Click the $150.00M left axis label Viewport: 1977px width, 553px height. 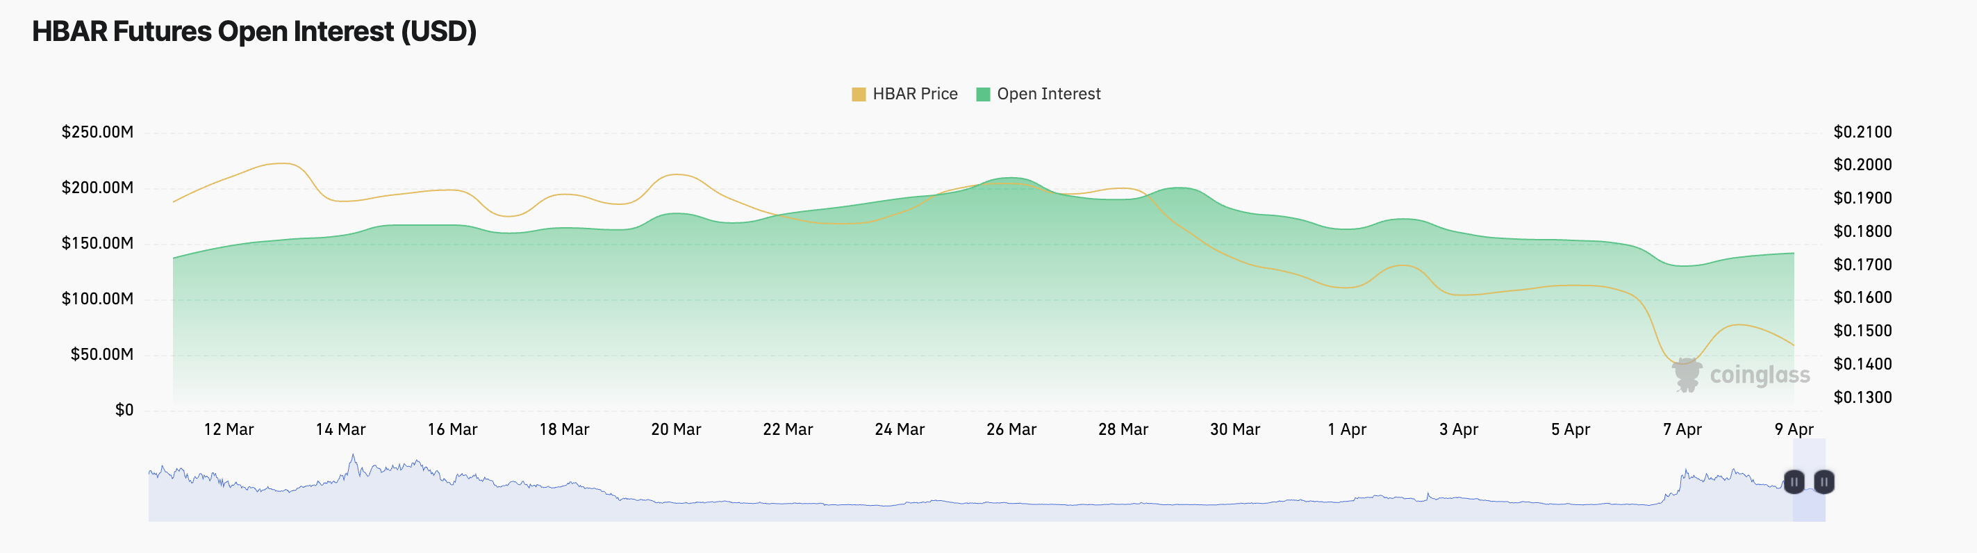pyautogui.click(x=97, y=243)
